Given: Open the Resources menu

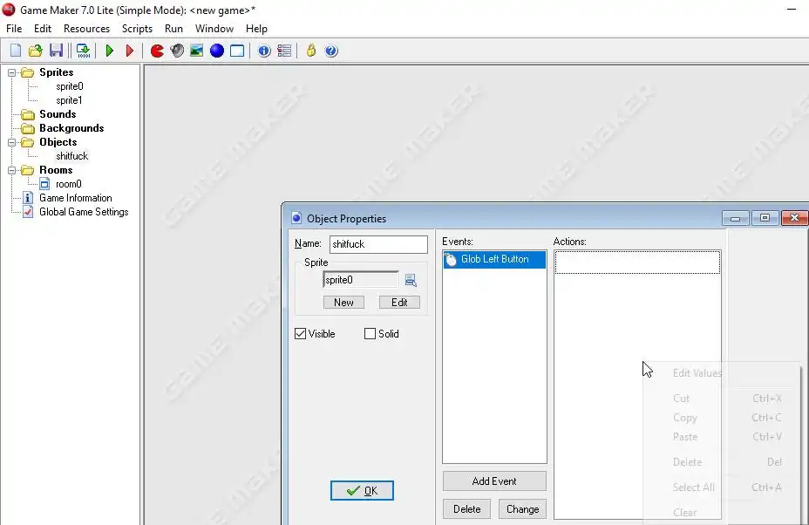Looking at the screenshot, I should click(x=86, y=29).
